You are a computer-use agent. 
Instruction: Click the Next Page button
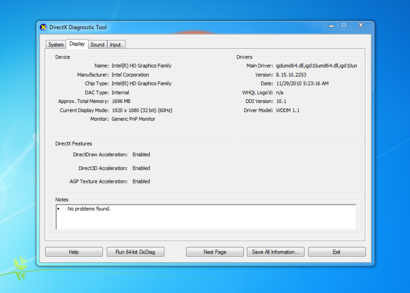(215, 252)
